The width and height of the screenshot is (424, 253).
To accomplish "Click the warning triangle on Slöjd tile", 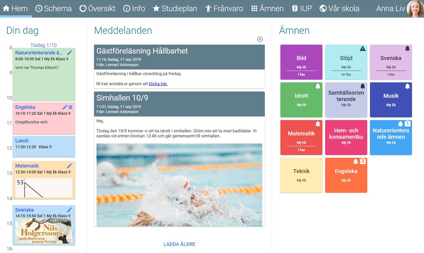I will pyautogui.click(x=363, y=48).
